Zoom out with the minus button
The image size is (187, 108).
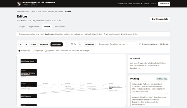(x=67, y=44)
